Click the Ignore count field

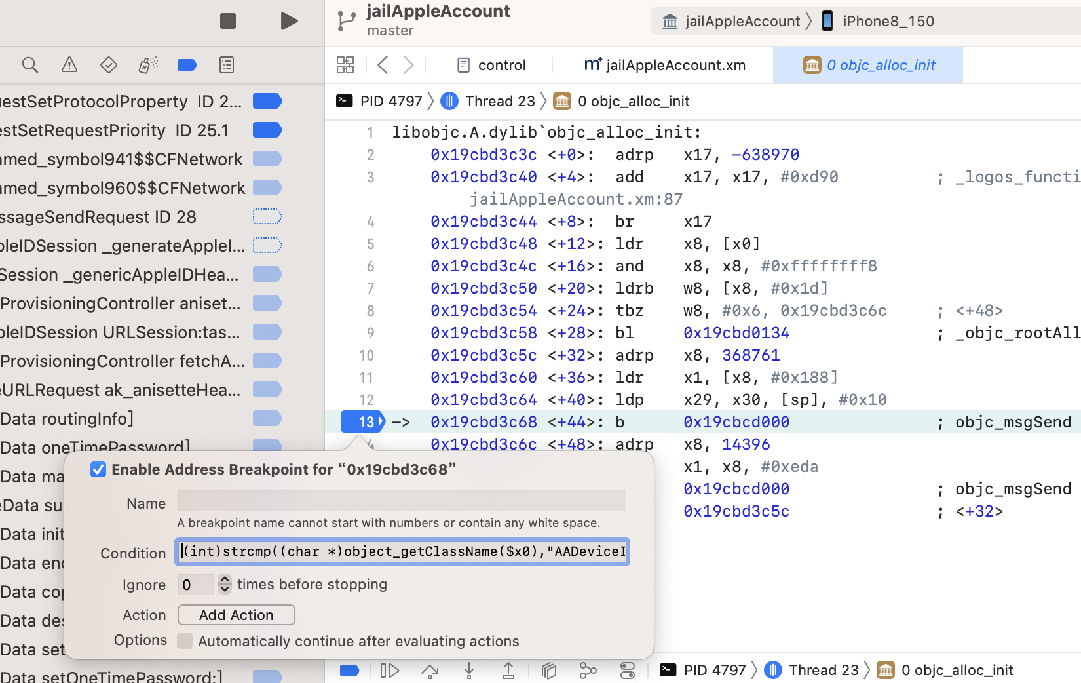pos(195,585)
